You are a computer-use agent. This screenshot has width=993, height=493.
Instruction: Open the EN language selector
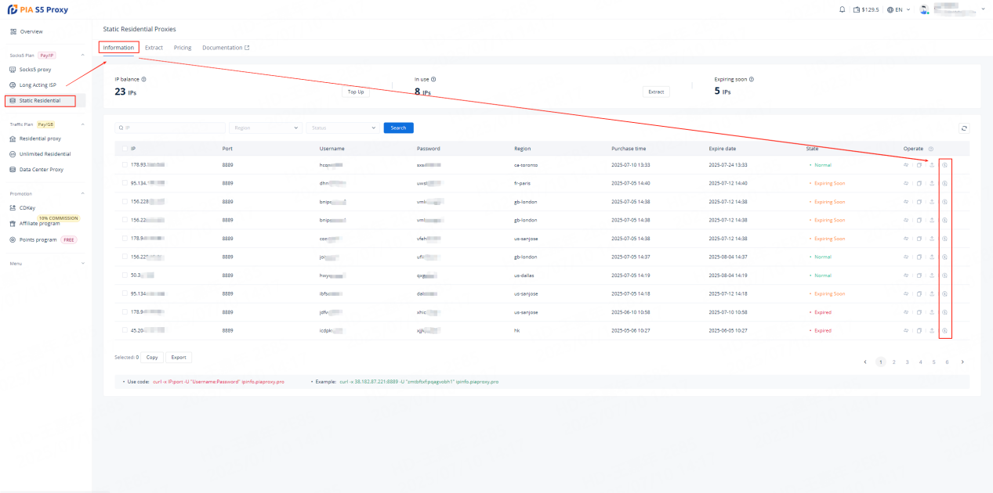click(x=899, y=10)
